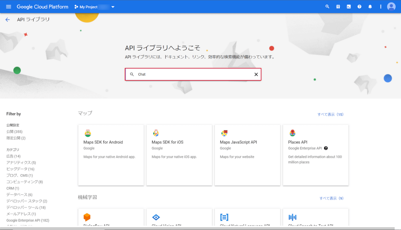Viewport: 401px width, 230px height.
Task: Filter category デベロッパー スタック (2)
Action: 27,201
